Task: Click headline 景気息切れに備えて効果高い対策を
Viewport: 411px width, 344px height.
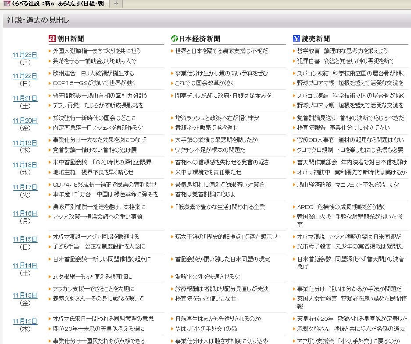Action: point(219,184)
